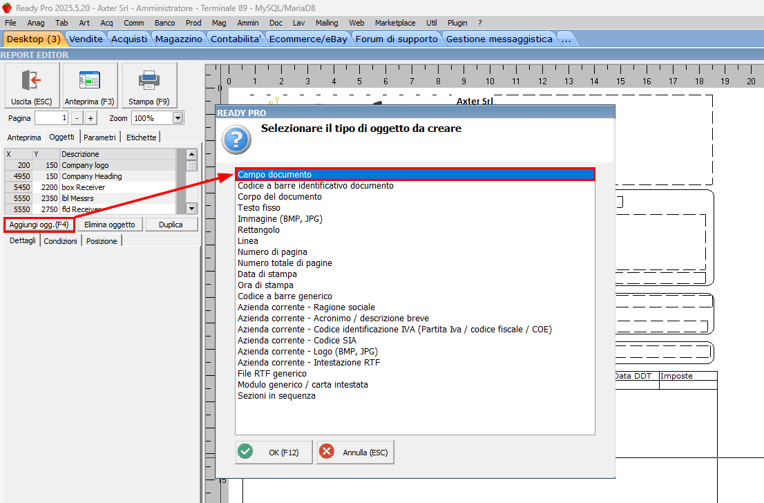Image resolution: width=764 pixels, height=503 pixels.
Task: Open the File menu
Action: [10, 23]
